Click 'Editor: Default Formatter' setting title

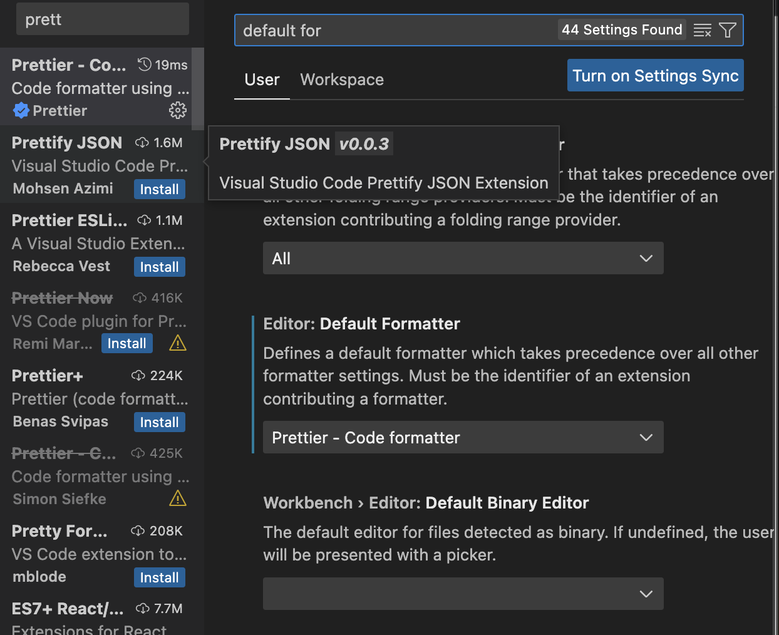click(x=362, y=324)
